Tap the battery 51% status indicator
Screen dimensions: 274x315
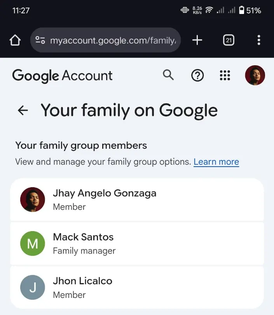pyautogui.click(x=250, y=10)
